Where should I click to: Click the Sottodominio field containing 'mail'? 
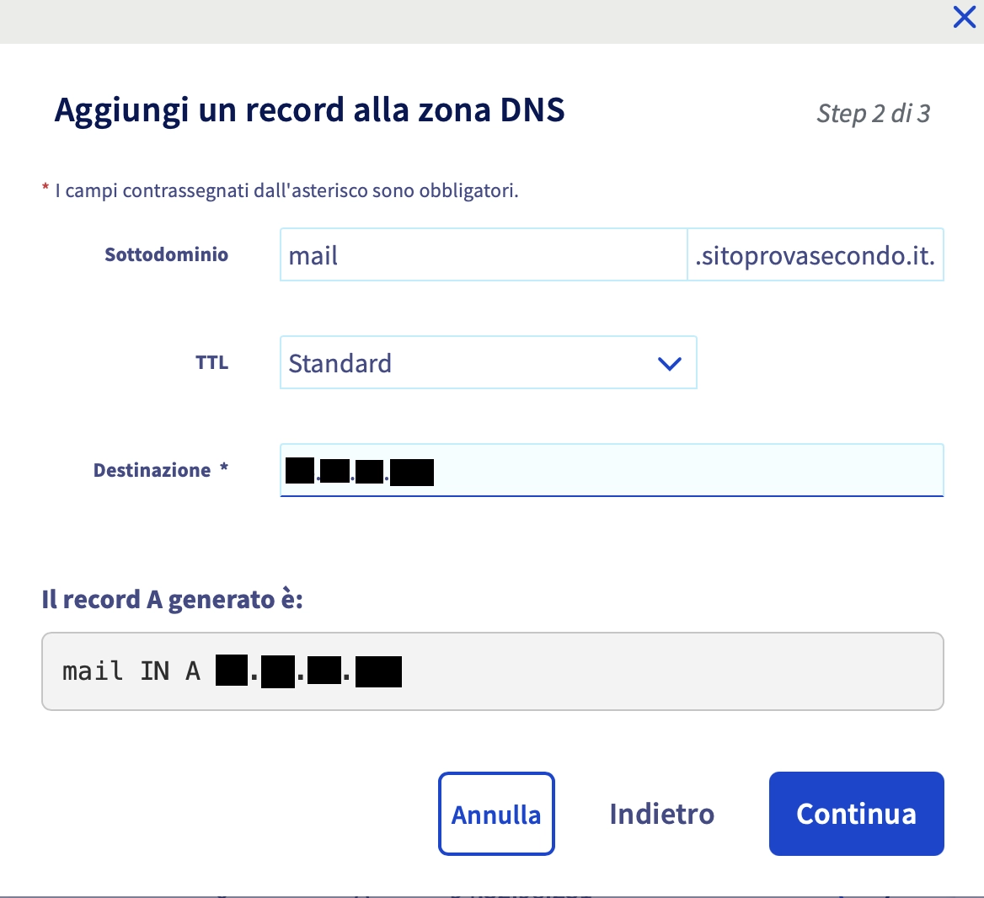point(483,255)
